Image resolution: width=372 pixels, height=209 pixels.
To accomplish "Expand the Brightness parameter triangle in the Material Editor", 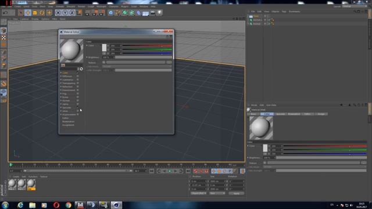I will tap(87, 57).
